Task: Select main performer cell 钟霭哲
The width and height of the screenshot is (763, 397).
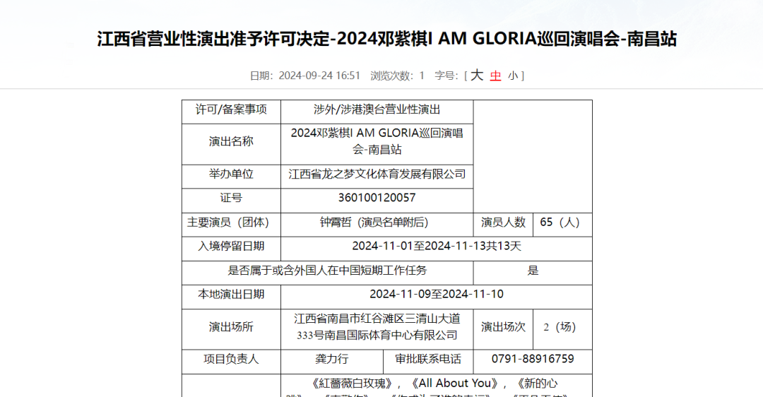Action: coord(374,222)
